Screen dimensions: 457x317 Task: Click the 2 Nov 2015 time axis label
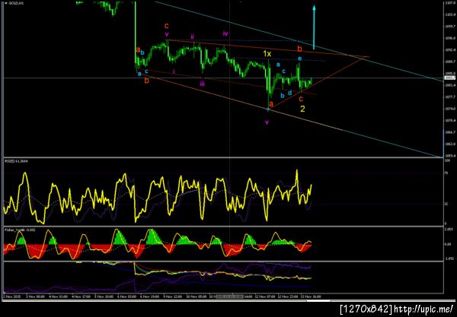click(x=11, y=296)
